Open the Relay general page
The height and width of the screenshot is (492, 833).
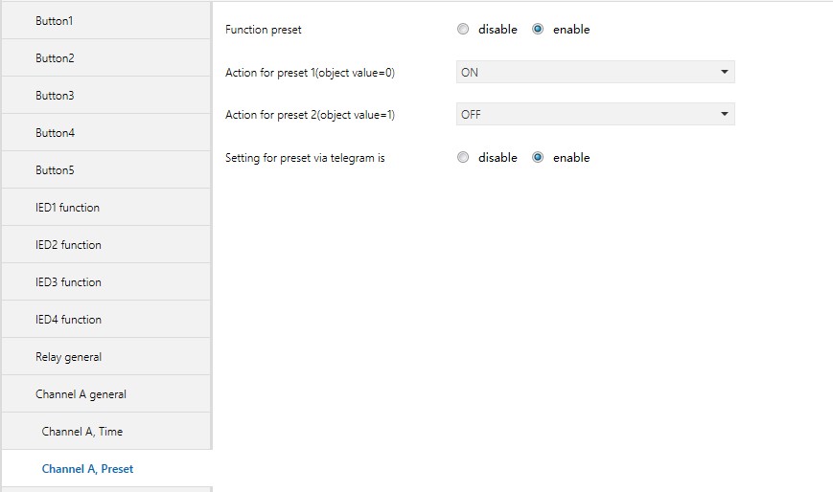[x=68, y=356]
